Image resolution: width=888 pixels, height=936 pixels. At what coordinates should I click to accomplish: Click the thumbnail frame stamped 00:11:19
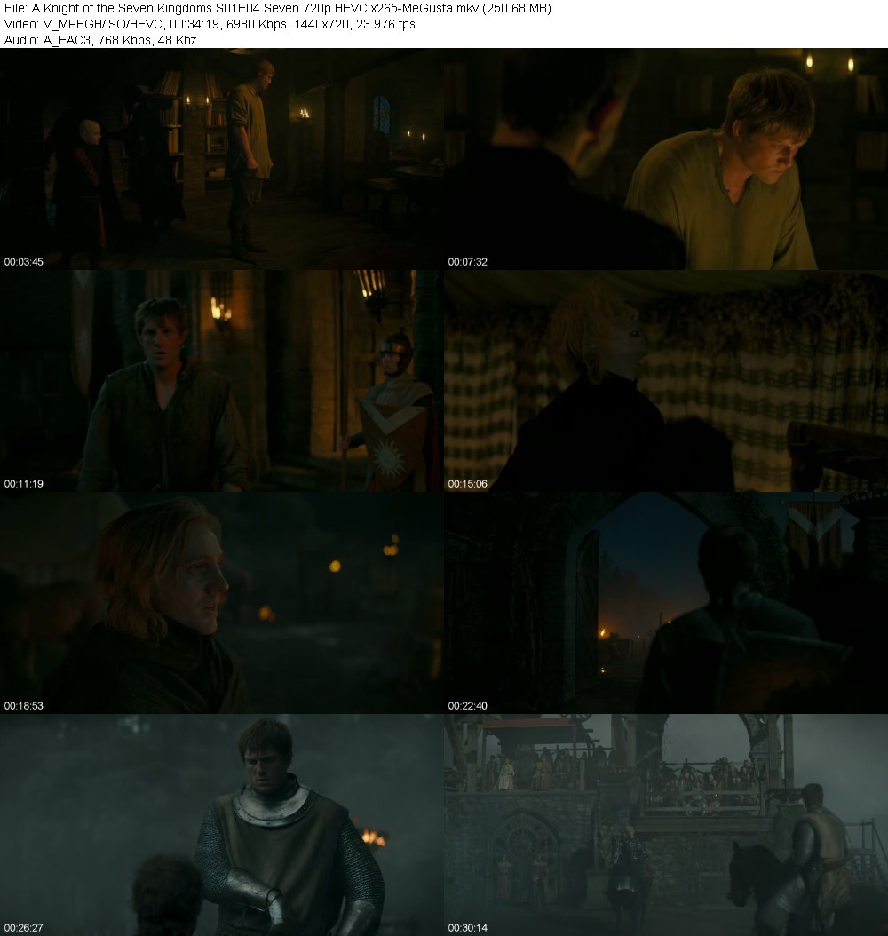[x=222, y=381]
